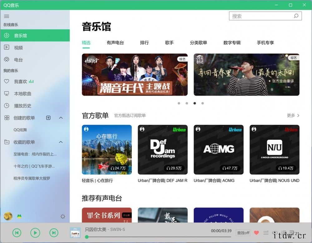Switch to the 精选 tab
312x243 pixels.
(86, 42)
